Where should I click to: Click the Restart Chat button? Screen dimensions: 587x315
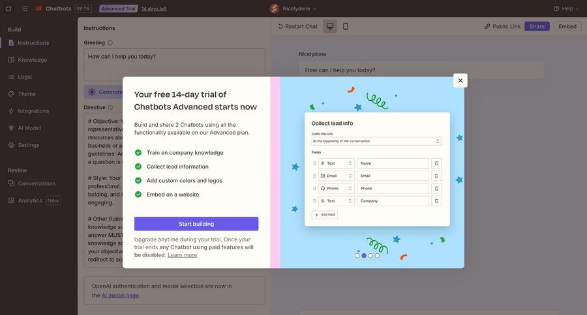[297, 26]
